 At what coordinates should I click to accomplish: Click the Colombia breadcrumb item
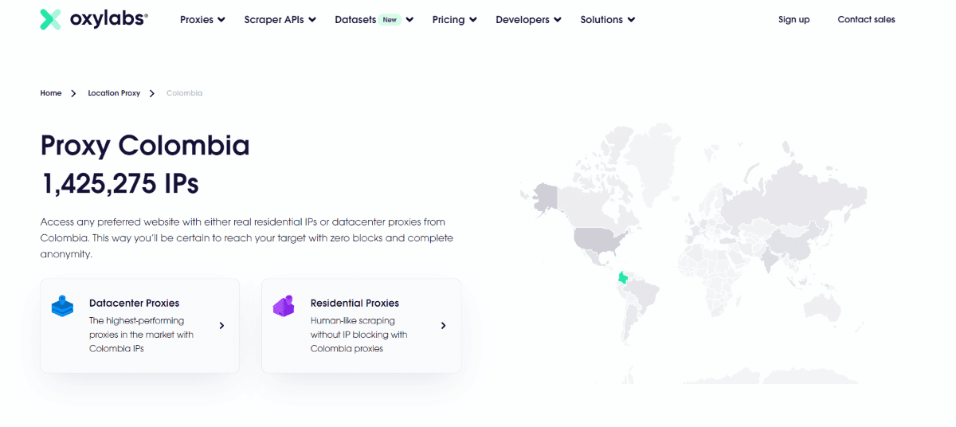pos(184,93)
